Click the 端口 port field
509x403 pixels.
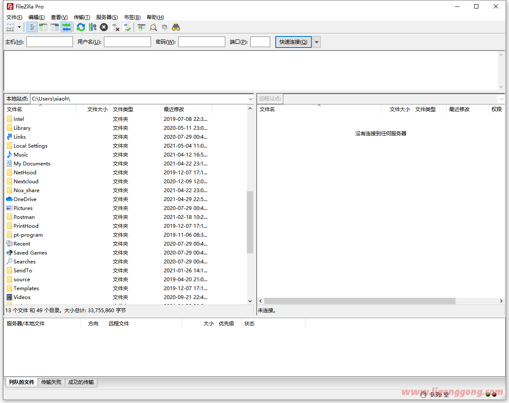(260, 42)
